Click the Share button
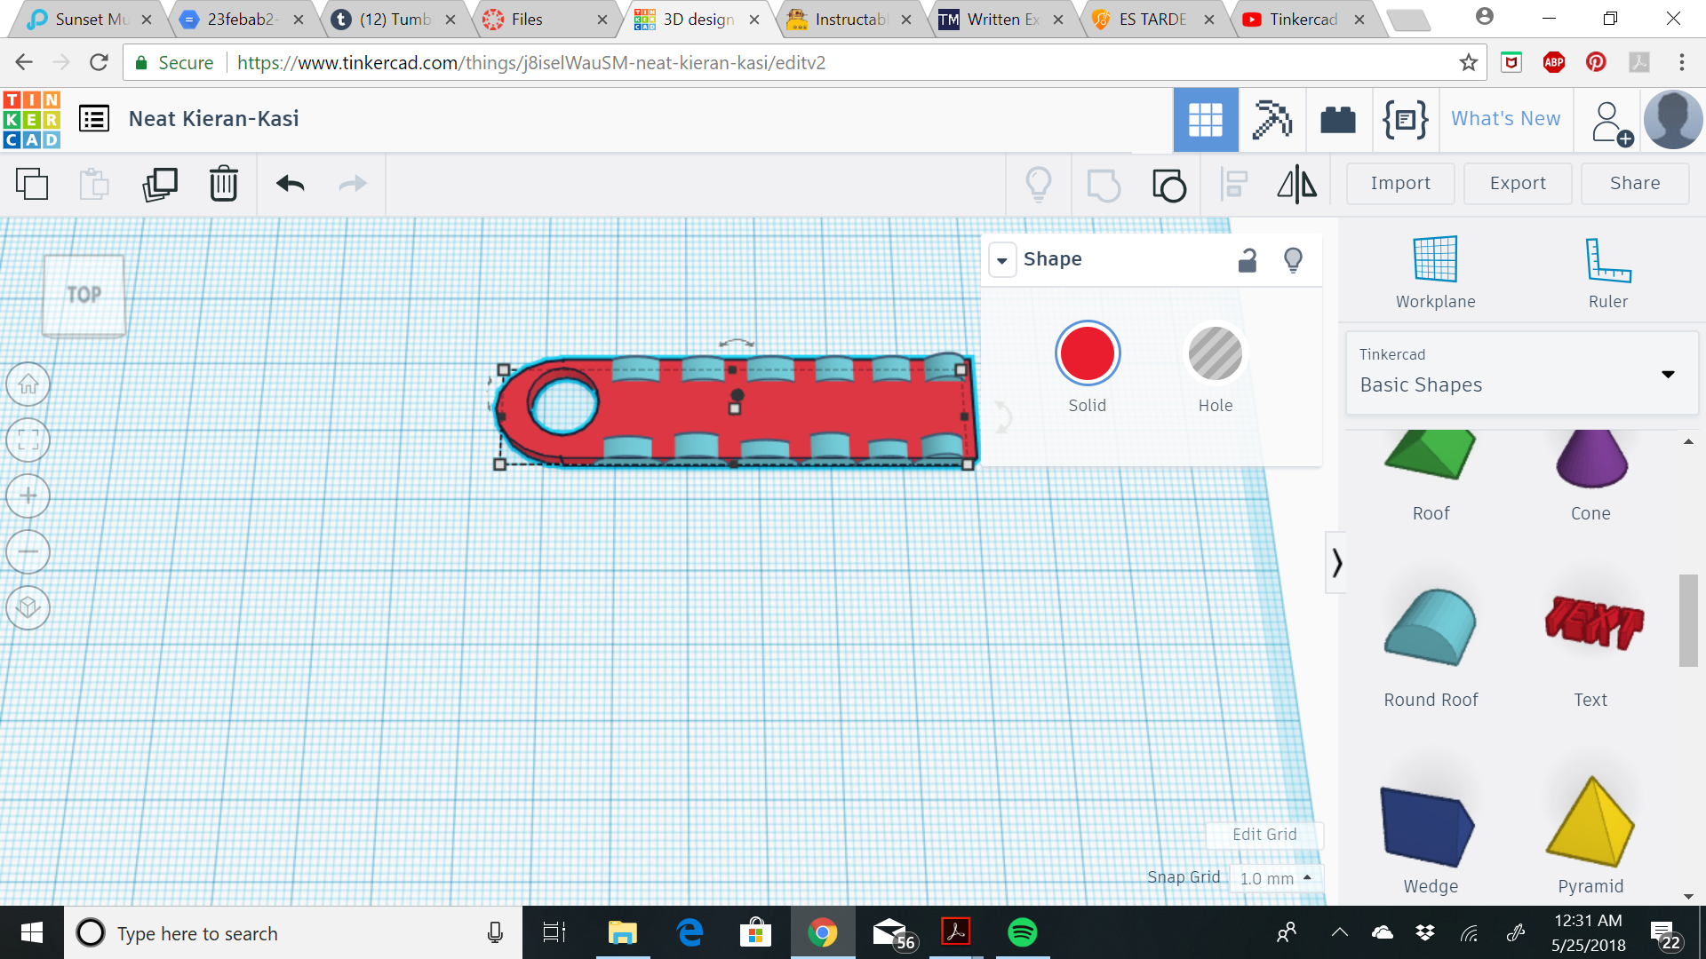 coord(1635,184)
